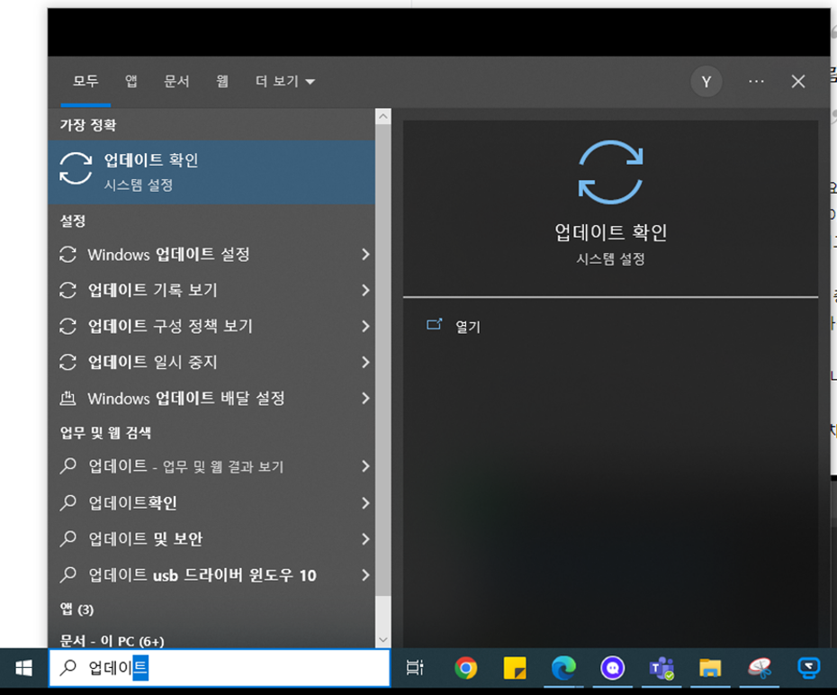837x695 pixels.
Task: Open the 더 보기 filter dropdown
Action: pyautogui.click(x=285, y=81)
